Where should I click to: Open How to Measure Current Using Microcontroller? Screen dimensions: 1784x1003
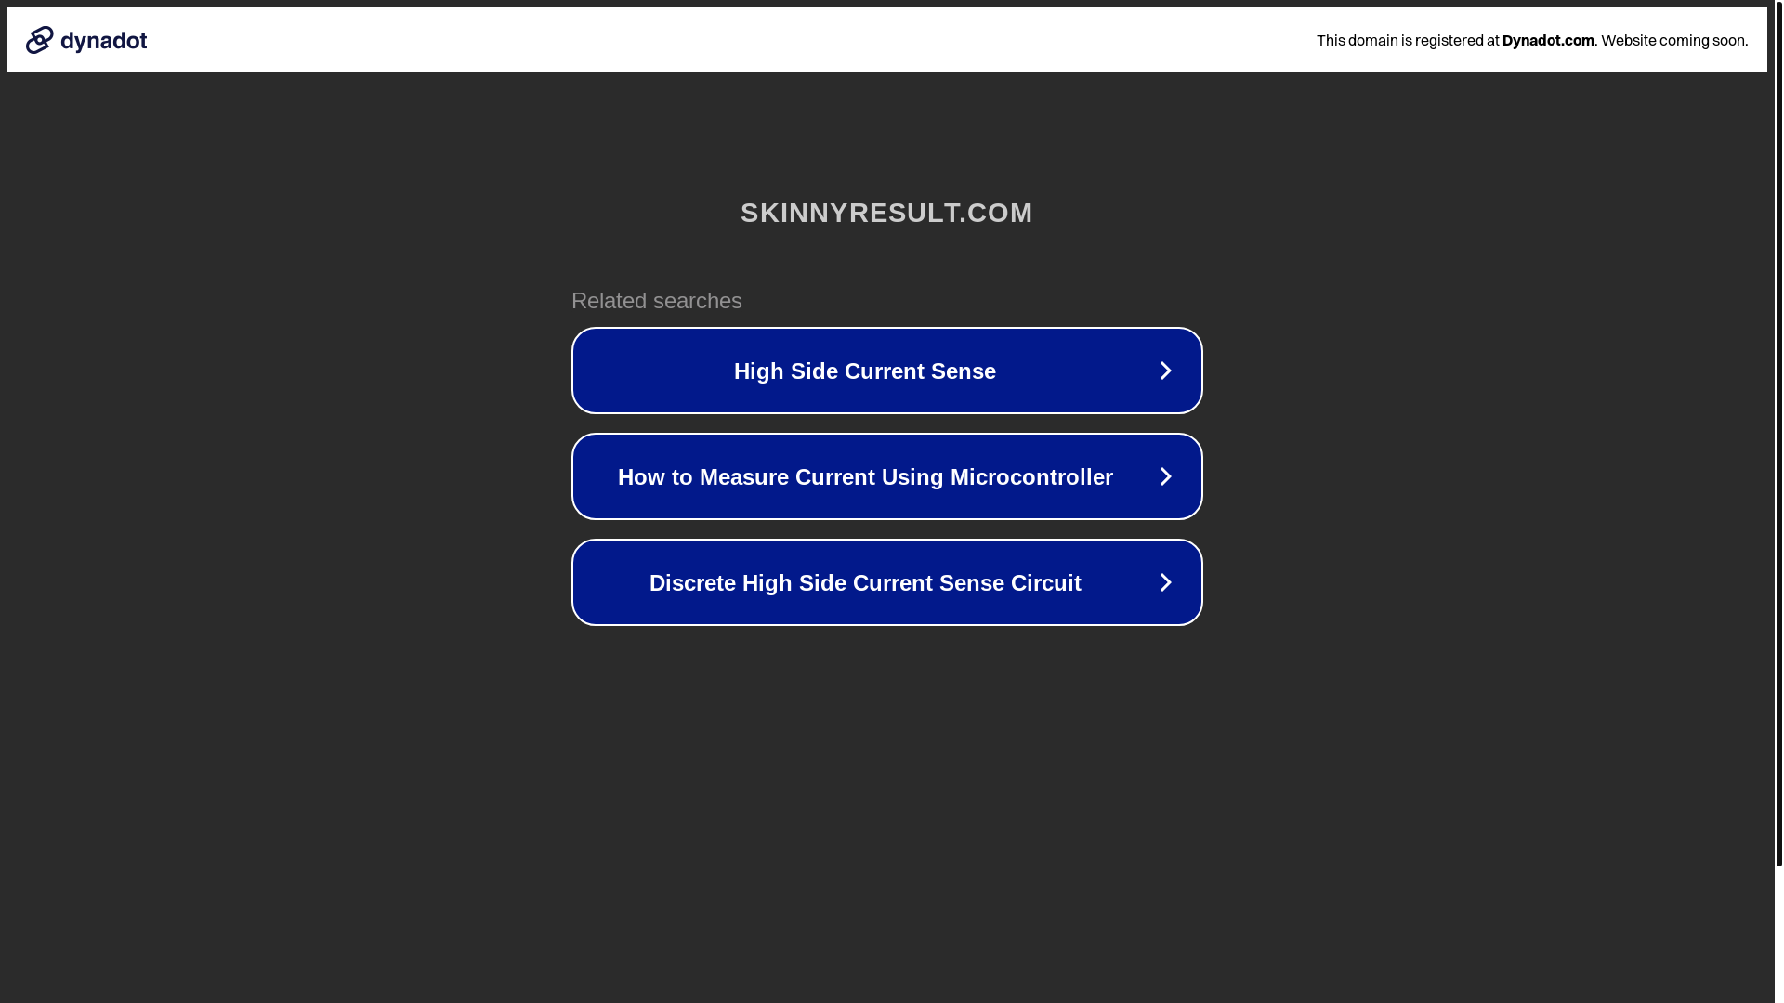pyautogui.click(x=886, y=476)
